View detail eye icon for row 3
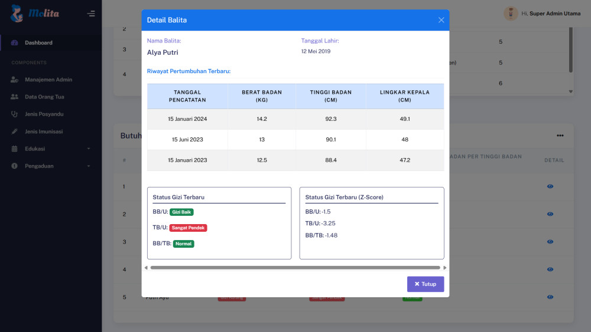Image resolution: width=591 pixels, height=332 pixels. (550, 242)
